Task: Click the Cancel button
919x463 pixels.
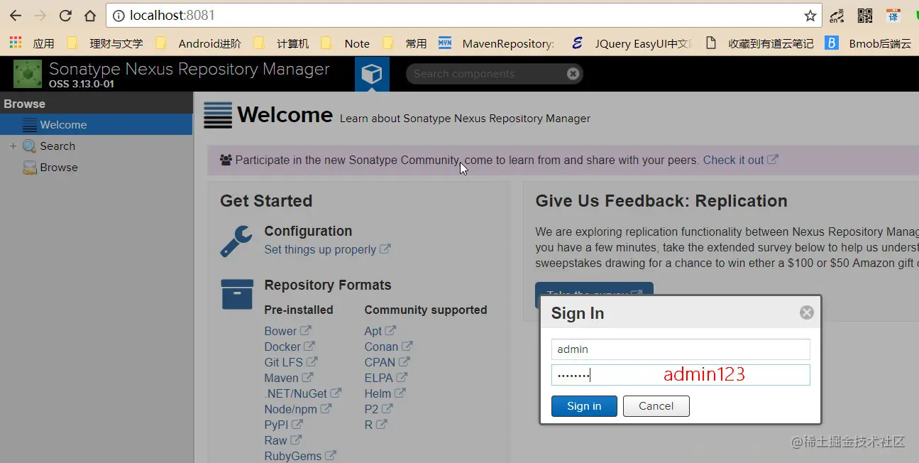Action: (x=656, y=406)
